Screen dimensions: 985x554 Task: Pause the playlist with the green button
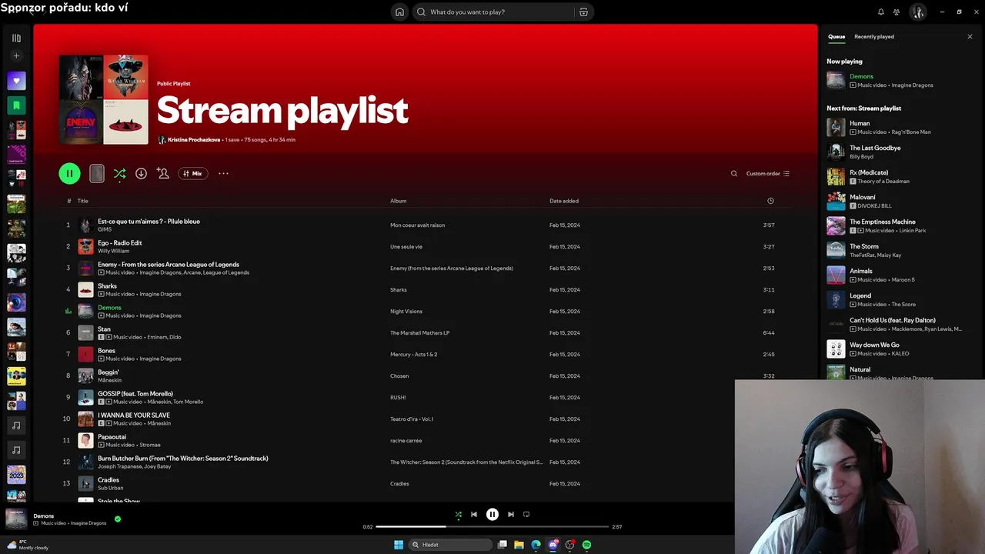tap(69, 173)
